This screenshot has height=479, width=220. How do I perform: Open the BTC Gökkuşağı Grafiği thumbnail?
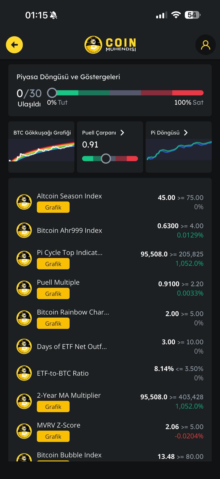(41, 147)
